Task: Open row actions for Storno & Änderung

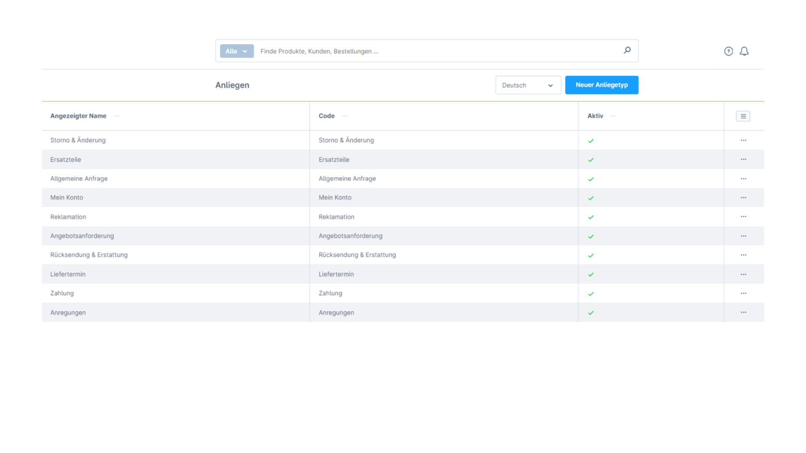Action: point(743,140)
